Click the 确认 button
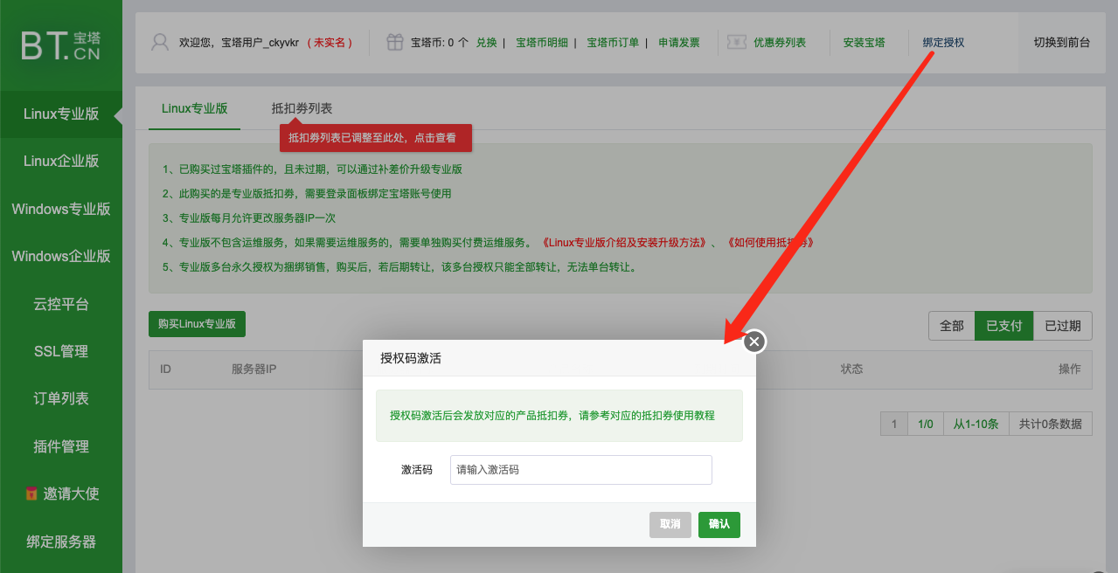Screen dimensions: 1118x573 (719, 524)
